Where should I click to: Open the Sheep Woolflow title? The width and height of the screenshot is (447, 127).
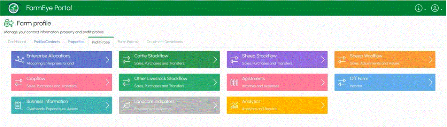pos(366,56)
